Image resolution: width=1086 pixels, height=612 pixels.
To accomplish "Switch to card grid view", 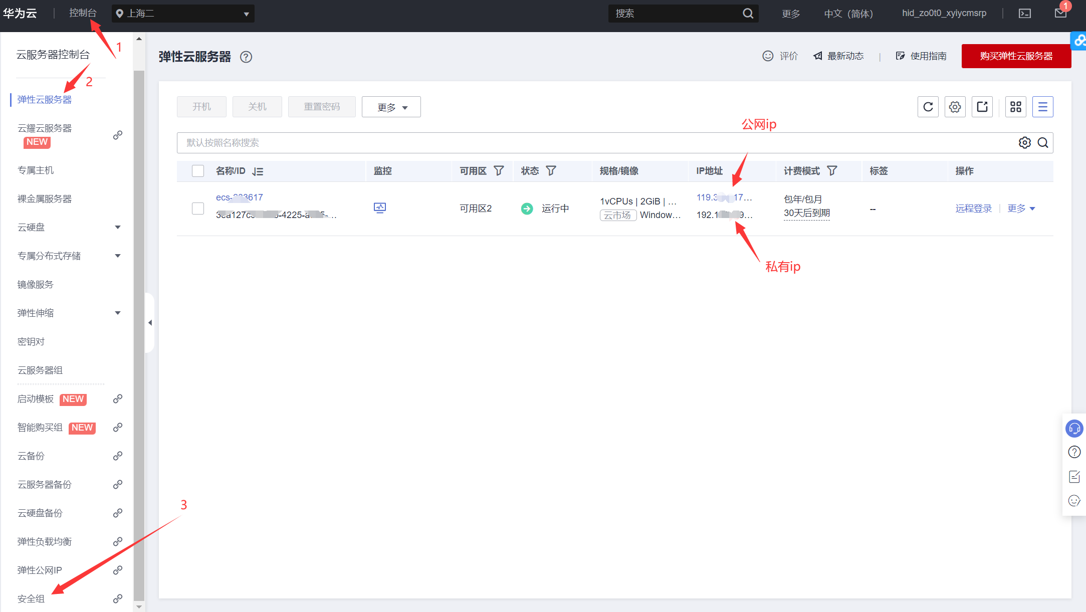I will coord(1015,107).
